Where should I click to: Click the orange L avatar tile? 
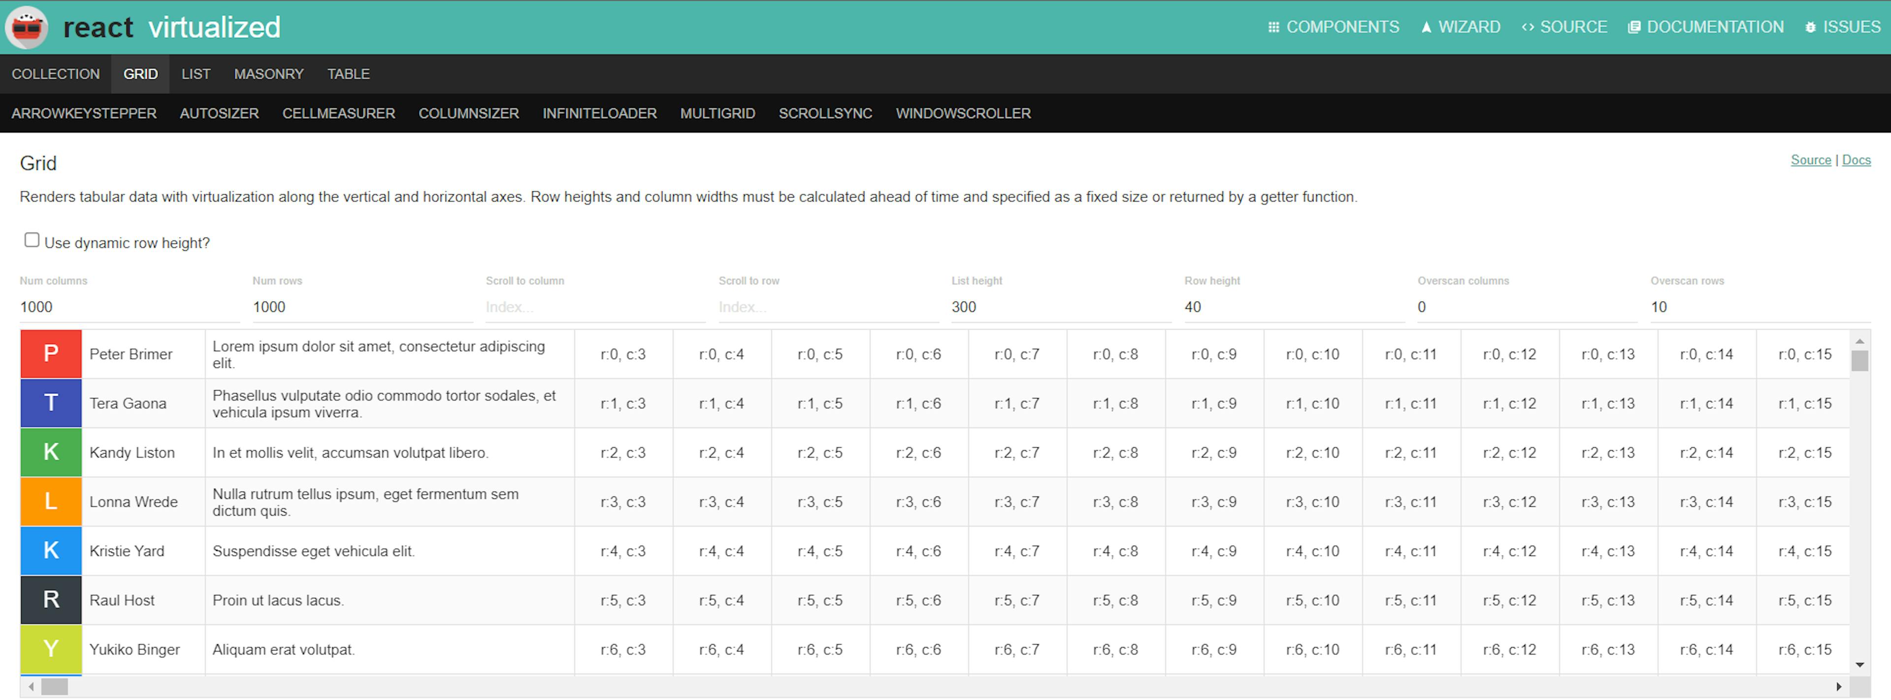click(x=51, y=501)
